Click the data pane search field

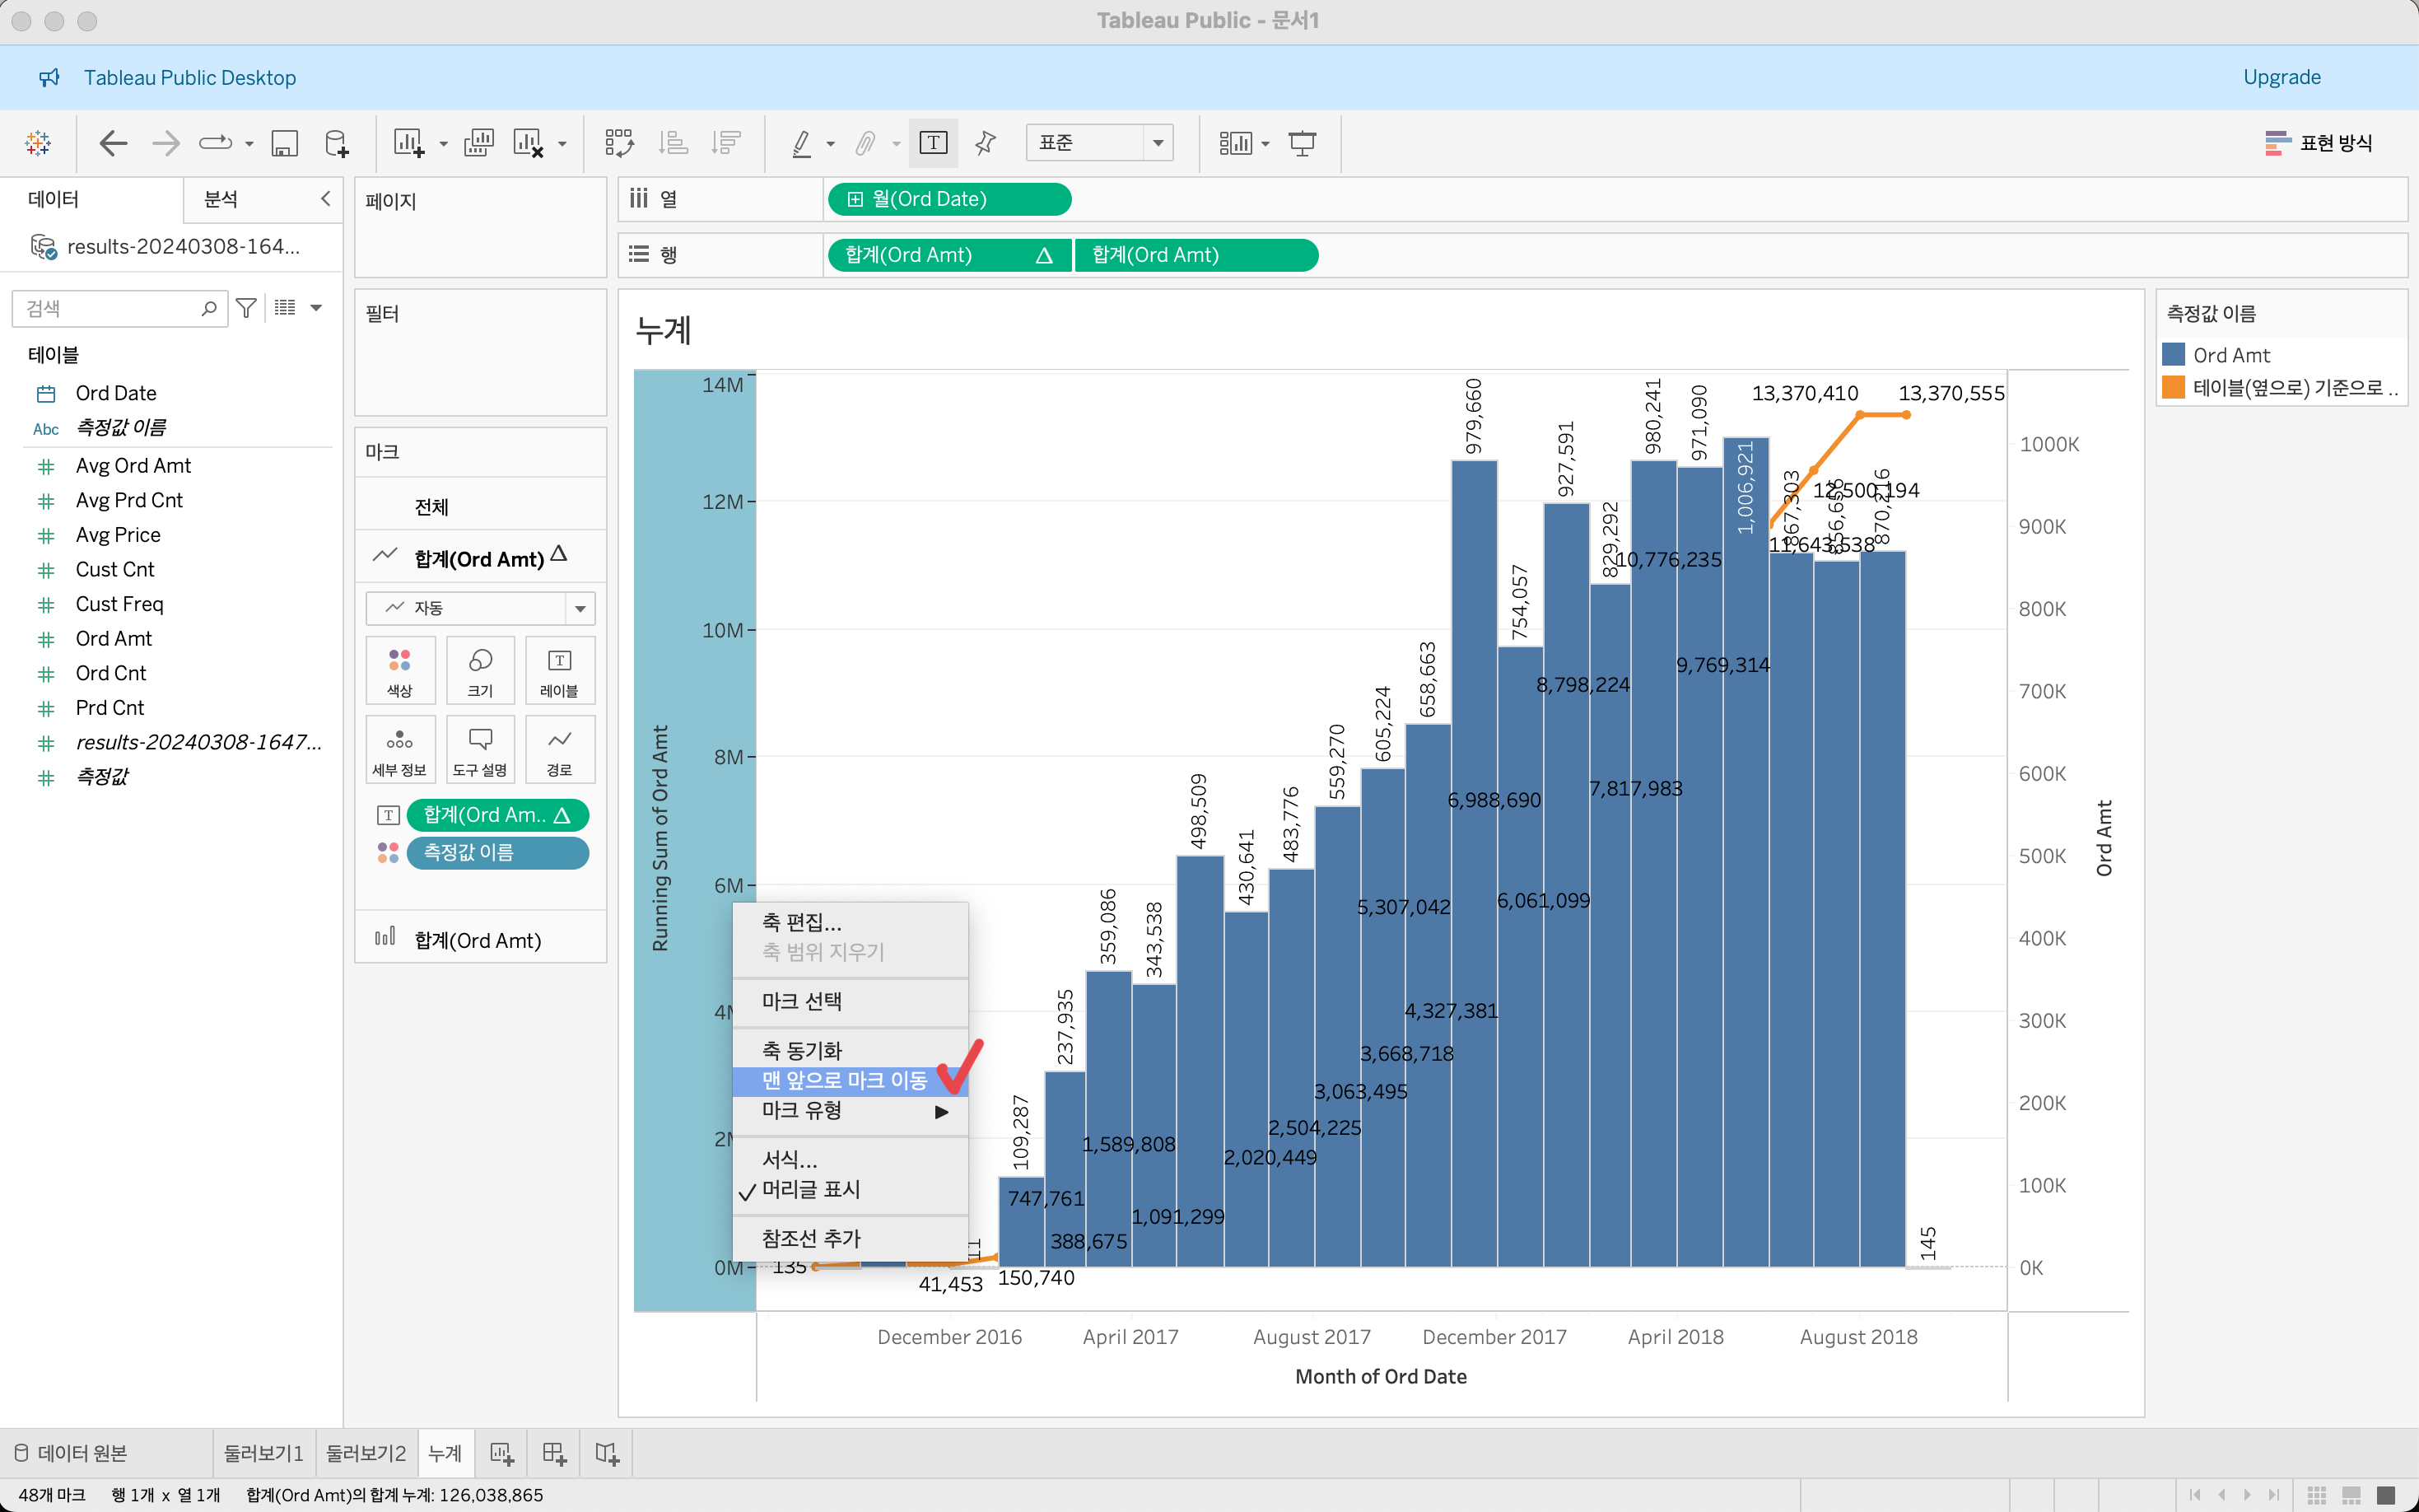pos(110,308)
